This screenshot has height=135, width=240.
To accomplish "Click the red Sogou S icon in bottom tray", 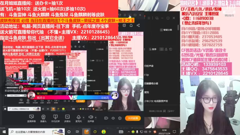I will (155, 132).
